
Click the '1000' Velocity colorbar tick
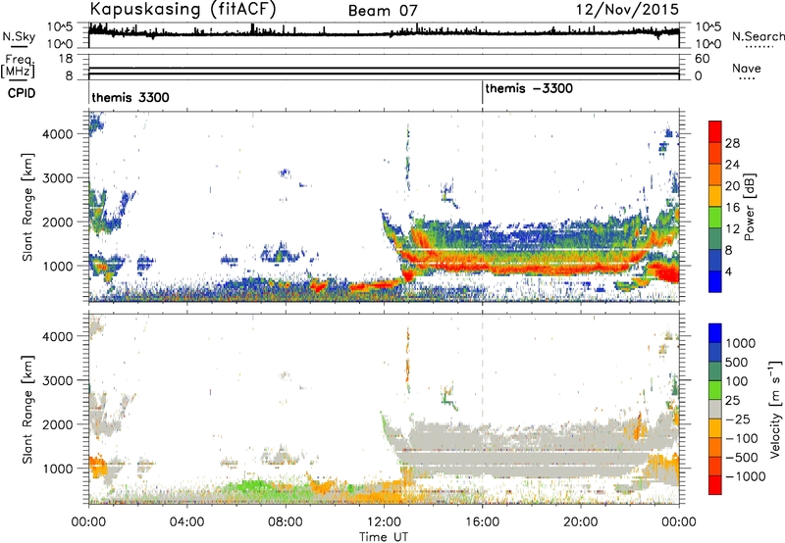tap(740, 343)
